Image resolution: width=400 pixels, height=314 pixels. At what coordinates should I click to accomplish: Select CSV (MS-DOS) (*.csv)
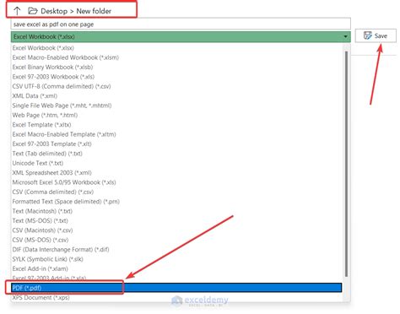click(41, 240)
